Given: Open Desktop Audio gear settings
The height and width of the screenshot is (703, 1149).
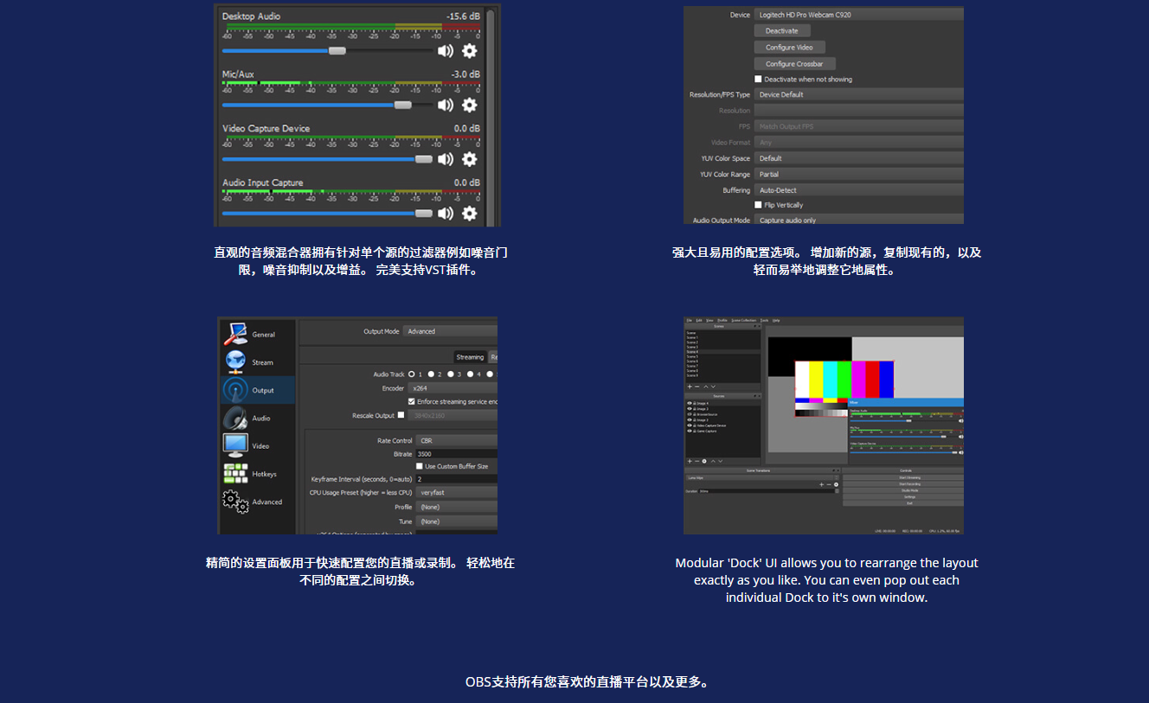Looking at the screenshot, I should [x=469, y=51].
